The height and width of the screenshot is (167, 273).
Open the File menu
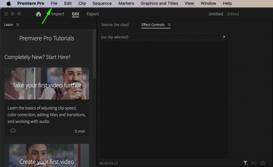coord(54,3)
